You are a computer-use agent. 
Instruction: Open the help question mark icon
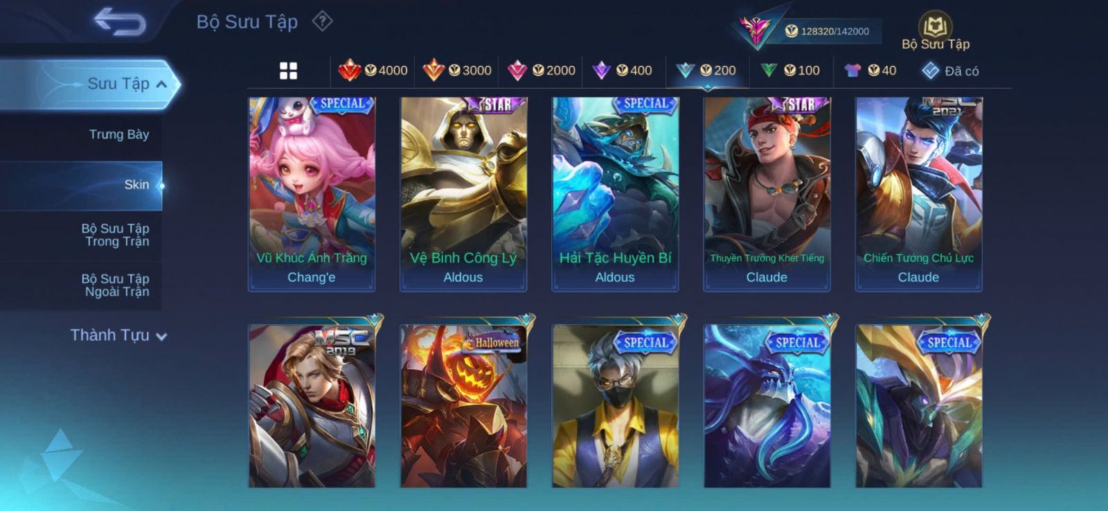pyautogui.click(x=322, y=21)
